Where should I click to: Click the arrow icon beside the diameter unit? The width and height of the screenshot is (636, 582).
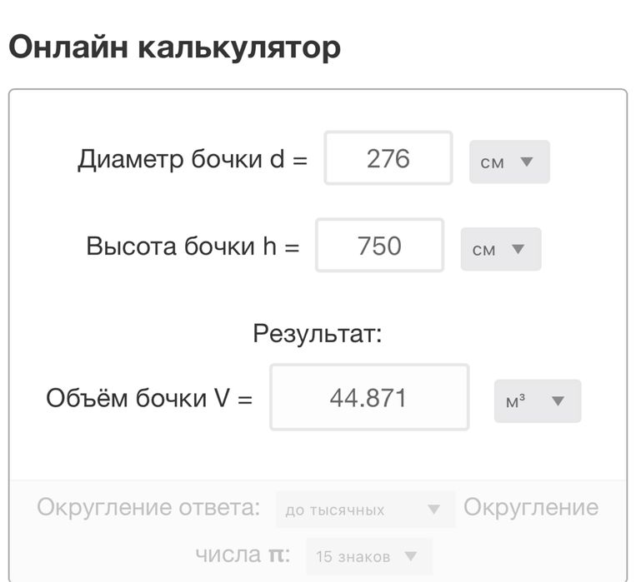[526, 162]
